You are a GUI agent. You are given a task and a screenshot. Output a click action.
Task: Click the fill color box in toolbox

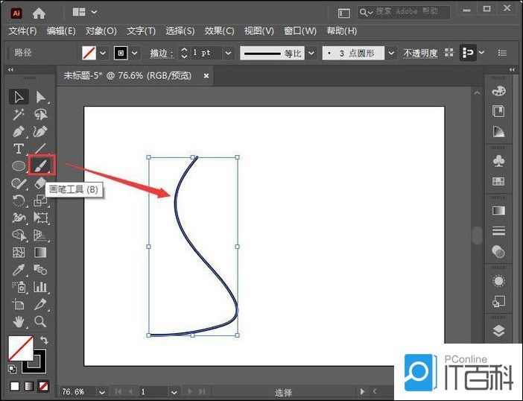point(21,348)
